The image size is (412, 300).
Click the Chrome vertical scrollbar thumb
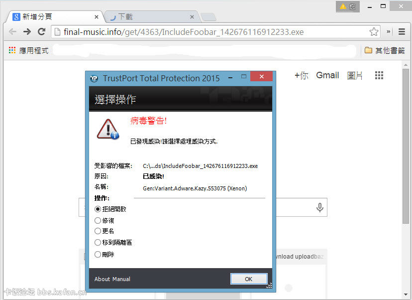pos(406,146)
